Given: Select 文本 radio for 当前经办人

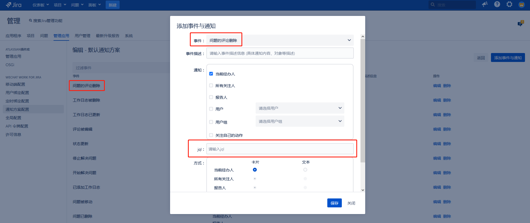Looking at the screenshot, I should point(305,170).
